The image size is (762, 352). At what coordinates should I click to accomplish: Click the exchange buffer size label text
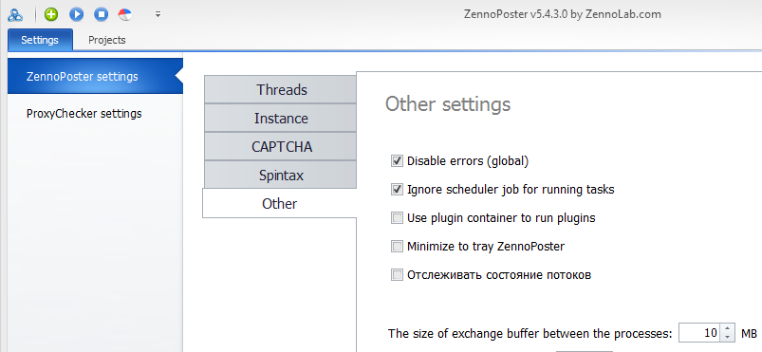530,334
